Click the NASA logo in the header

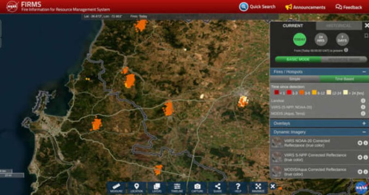click(12, 6)
